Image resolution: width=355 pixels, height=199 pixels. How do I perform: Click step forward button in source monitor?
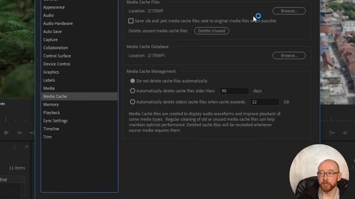click(20, 133)
